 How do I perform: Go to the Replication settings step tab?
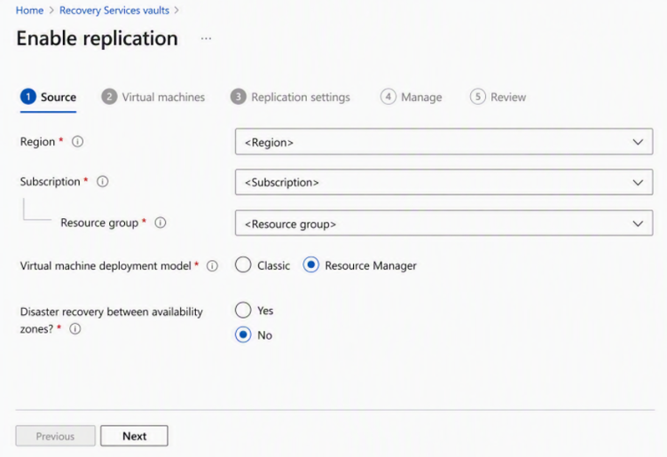coord(290,98)
